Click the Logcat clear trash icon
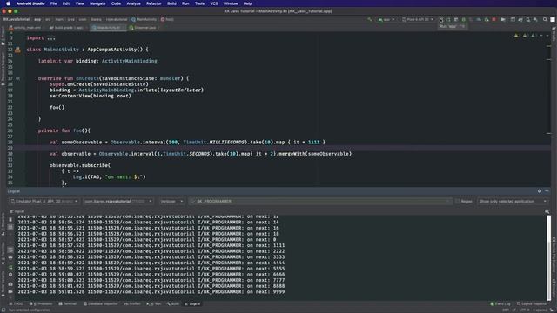Image resolution: width=557 pixels, height=313 pixels. (x=10, y=220)
